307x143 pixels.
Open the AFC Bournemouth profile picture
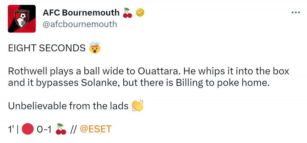click(x=22, y=19)
